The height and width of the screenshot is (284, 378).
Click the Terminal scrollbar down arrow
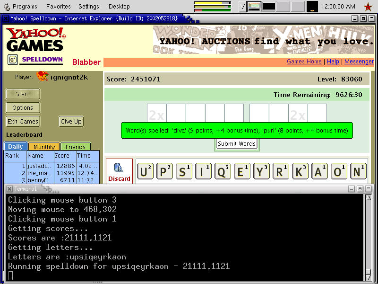tap(369, 277)
